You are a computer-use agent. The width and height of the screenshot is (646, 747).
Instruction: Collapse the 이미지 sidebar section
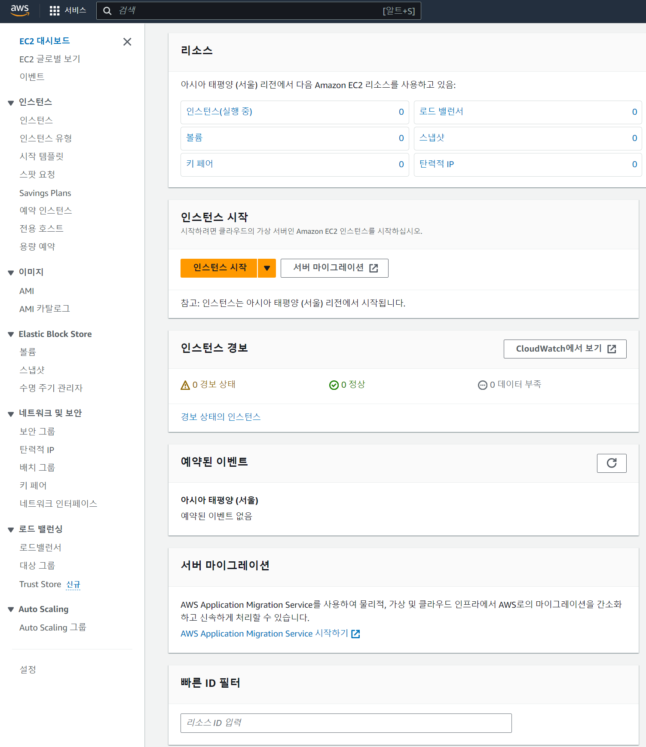click(11, 272)
